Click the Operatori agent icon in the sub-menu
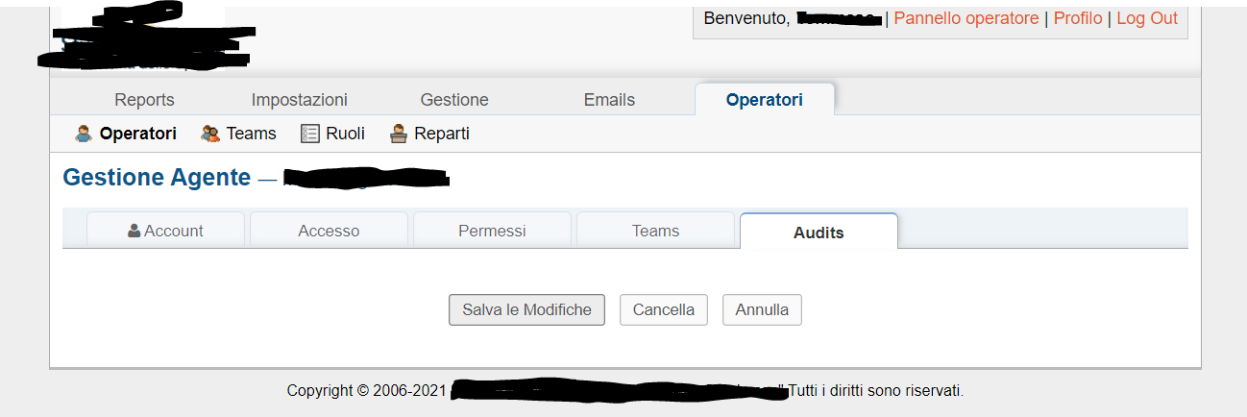Image resolution: width=1247 pixels, height=417 pixels. coord(84,134)
